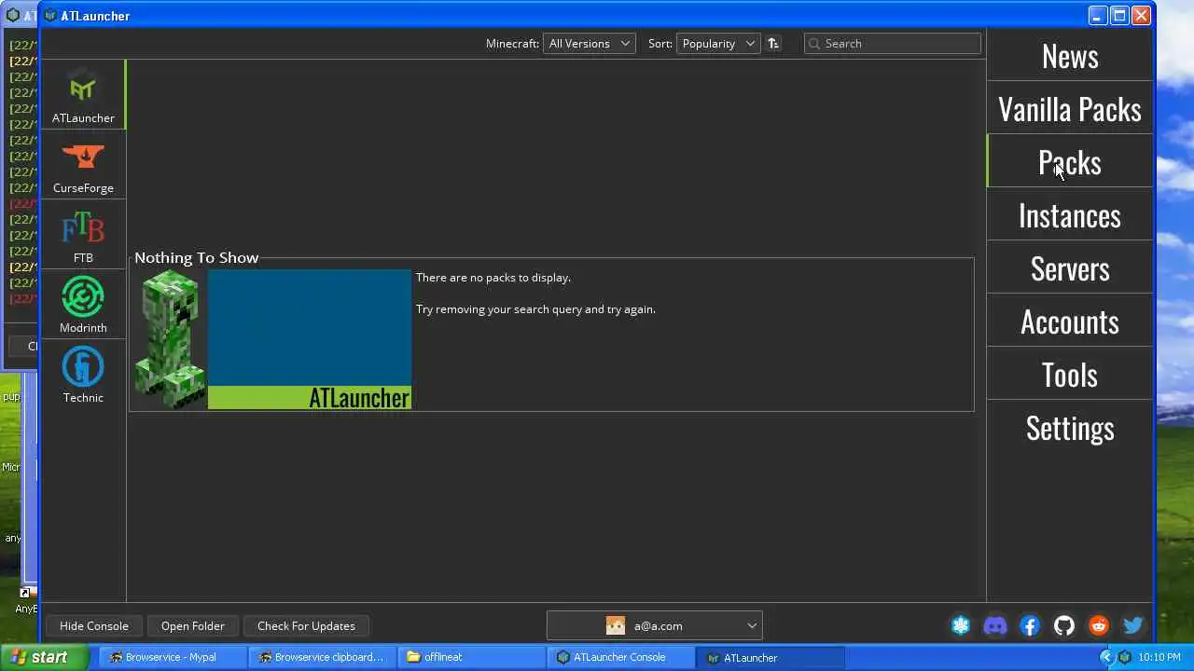Switch to the Tools tab
This screenshot has height=671, width=1194.
1070,375
